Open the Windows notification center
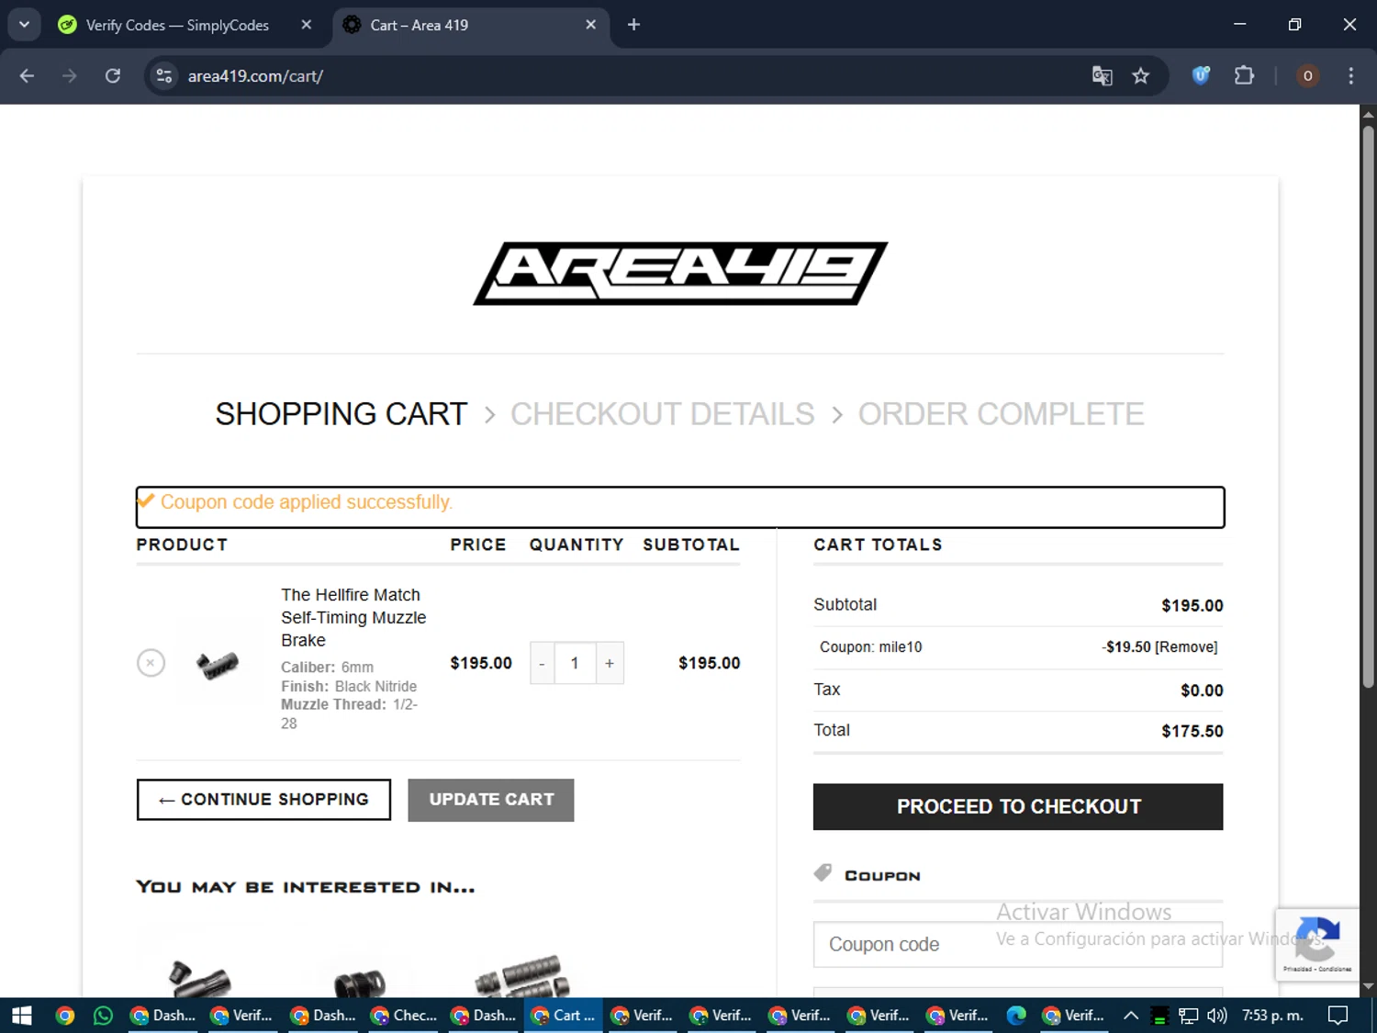Image resolution: width=1377 pixels, height=1033 pixels. click(x=1338, y=1015)
